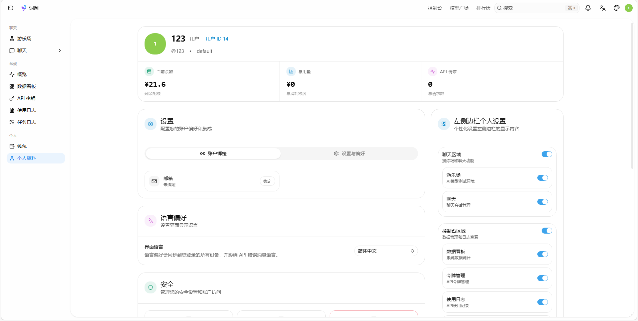Click the 界面语言 label
Viewport: 638px width, 321px height.
(x=154, y=247)
